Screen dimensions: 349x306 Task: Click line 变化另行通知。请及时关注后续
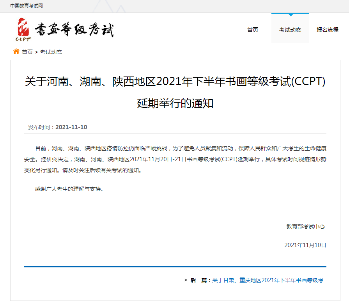coord(83,170)
